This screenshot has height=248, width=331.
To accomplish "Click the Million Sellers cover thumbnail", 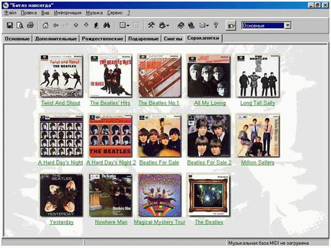I will [258, 136].
